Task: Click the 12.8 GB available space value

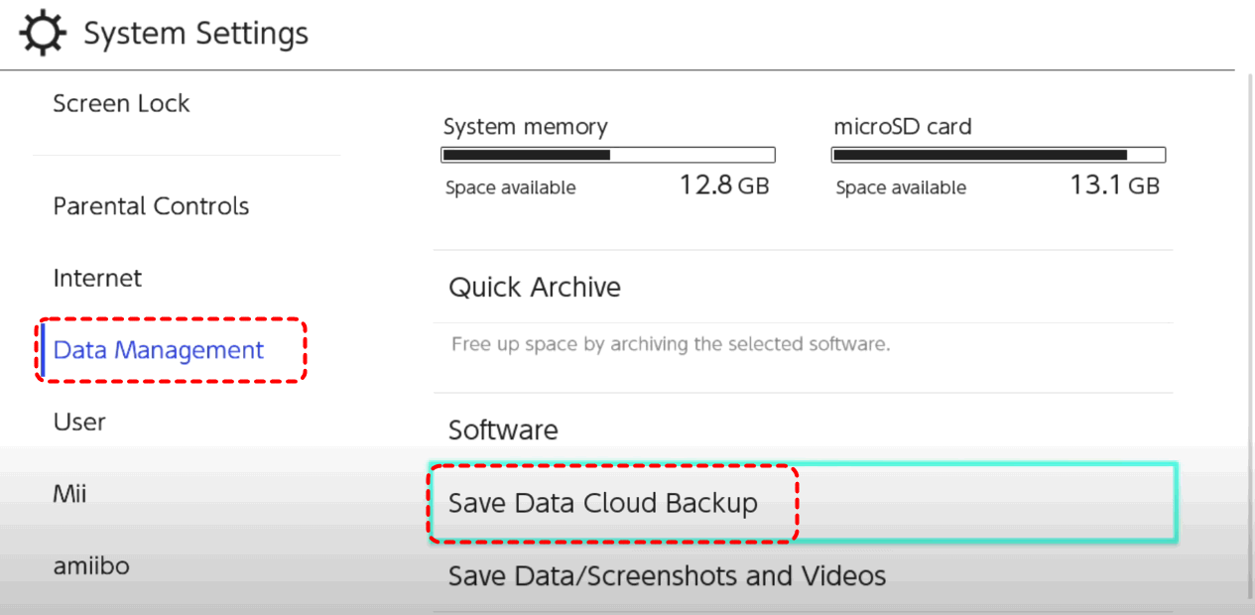Action: (724, 184)
